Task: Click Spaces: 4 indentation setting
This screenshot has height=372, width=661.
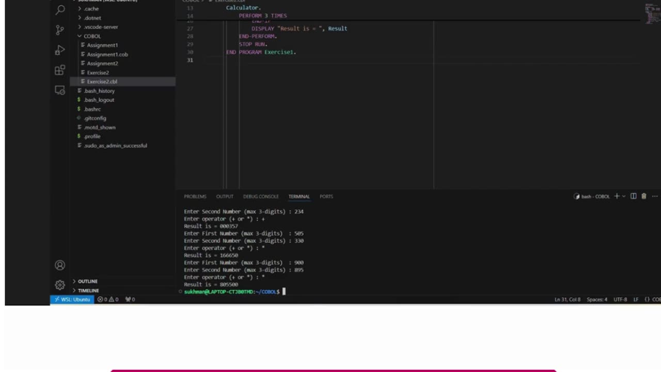Action: 597,300
